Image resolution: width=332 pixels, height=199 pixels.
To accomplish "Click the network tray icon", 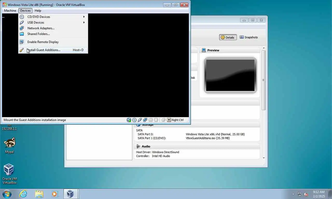I will point(300,194).
